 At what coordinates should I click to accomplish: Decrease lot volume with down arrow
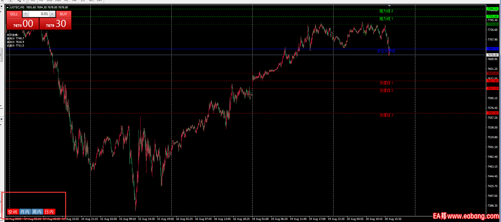[x=26, y=14]
